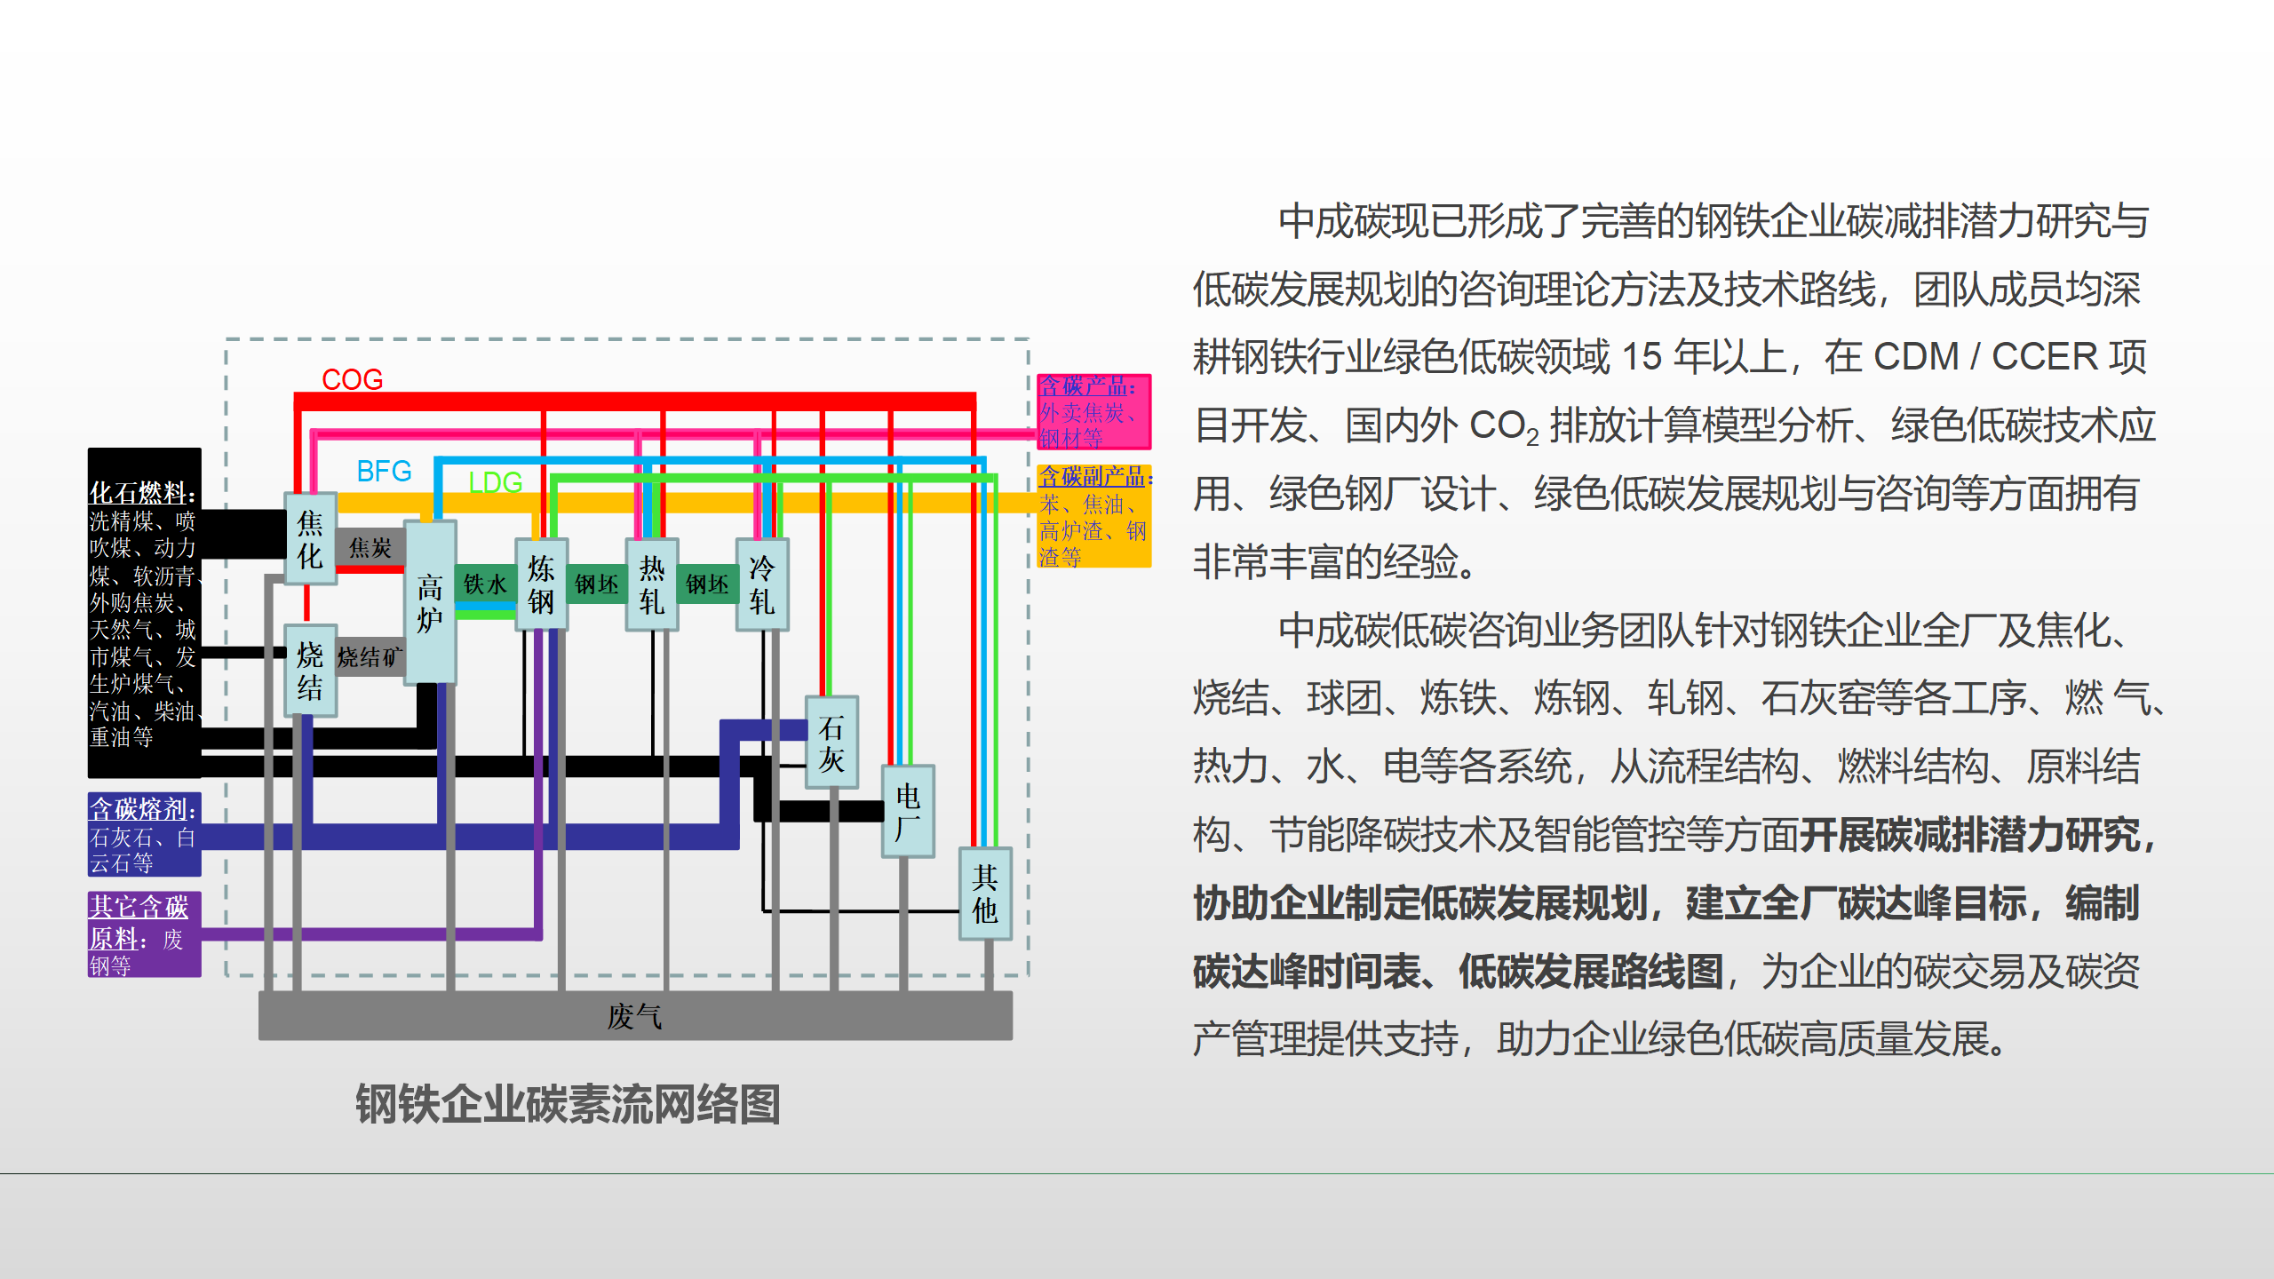The width and height of the screenshot is (2274, 1279).
Task: Select the 石灰 process box
Action: pyautogui.click(x=831, y=743)
